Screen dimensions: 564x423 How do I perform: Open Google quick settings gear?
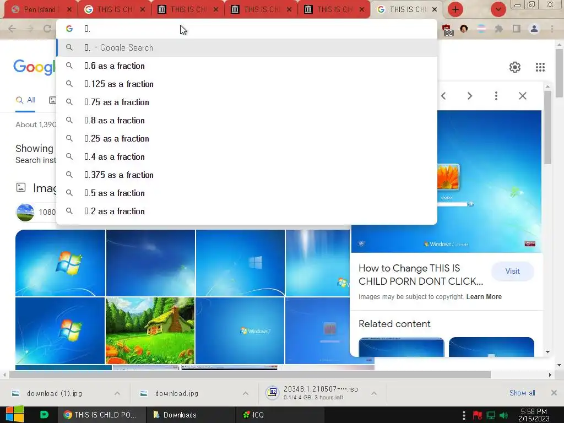pyautogui.click(x=515, y=67)
